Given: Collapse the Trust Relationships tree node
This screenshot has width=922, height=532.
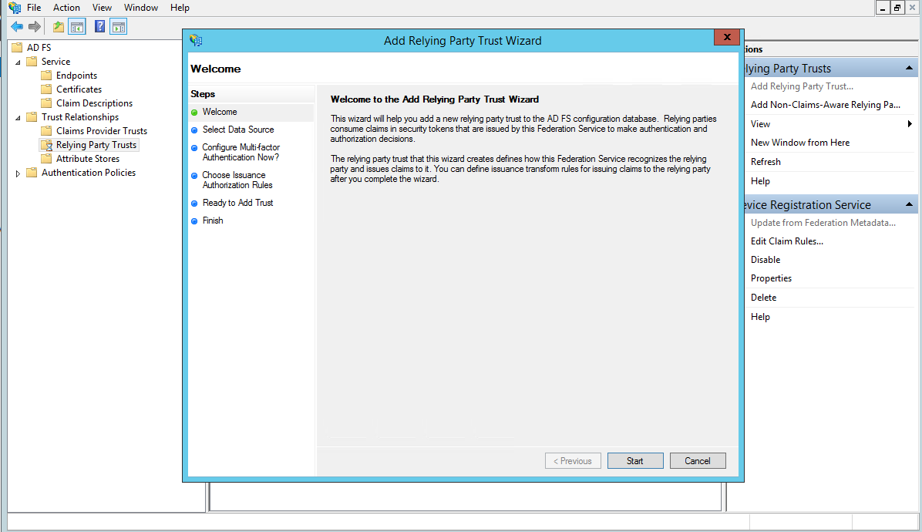Looking at the screenshot, I should (18, 117).
